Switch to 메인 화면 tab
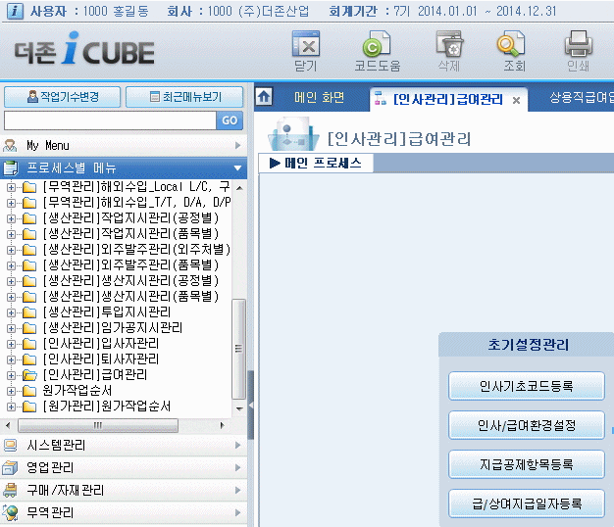This screenshot has height=527, width=614. click(x=319, y=97)
